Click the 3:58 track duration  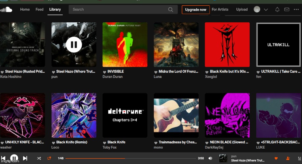click(201, 158)
